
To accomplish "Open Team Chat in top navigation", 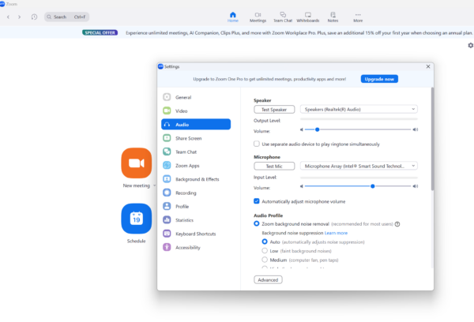I will point(282,17).
